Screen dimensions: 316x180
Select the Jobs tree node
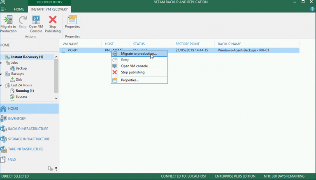pyautogui.click(x=14, y=62)
